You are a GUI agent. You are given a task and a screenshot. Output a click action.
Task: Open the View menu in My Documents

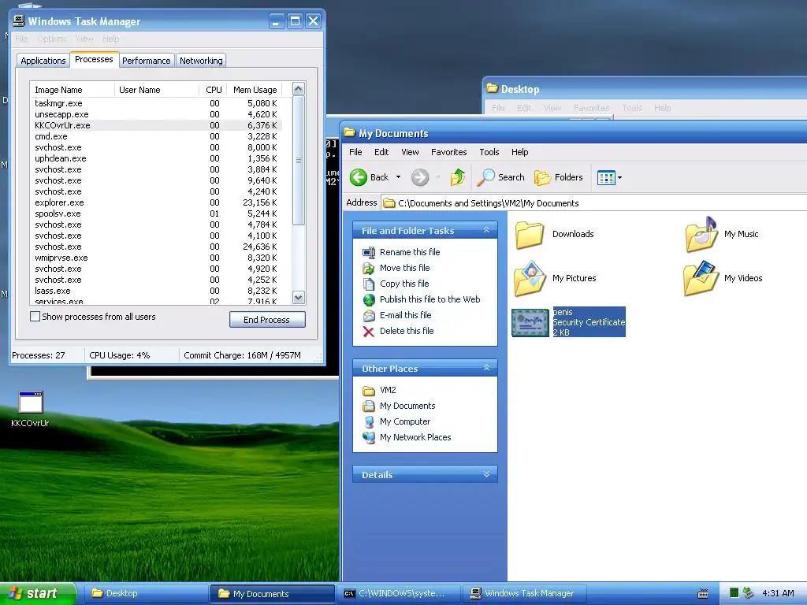(410, 152)
